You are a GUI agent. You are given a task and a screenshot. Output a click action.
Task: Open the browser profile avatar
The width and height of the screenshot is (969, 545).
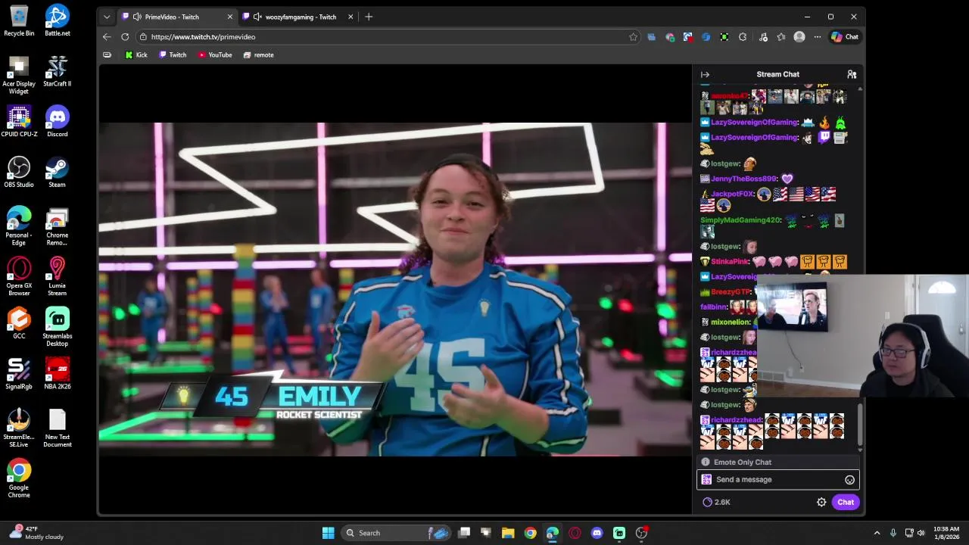[799, 36]
